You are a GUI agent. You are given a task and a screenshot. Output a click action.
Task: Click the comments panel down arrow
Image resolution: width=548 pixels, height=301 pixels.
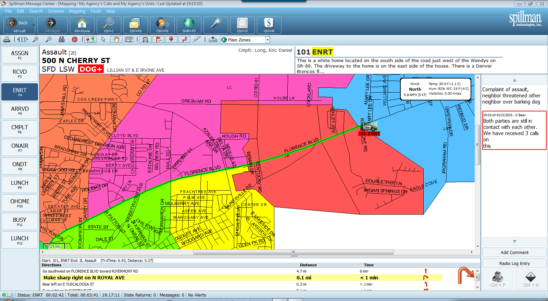point(514,241)
